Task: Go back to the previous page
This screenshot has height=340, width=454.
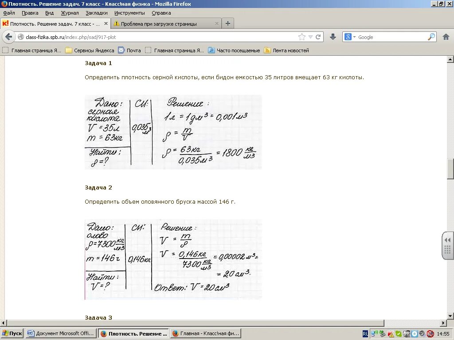Action: 9,37
